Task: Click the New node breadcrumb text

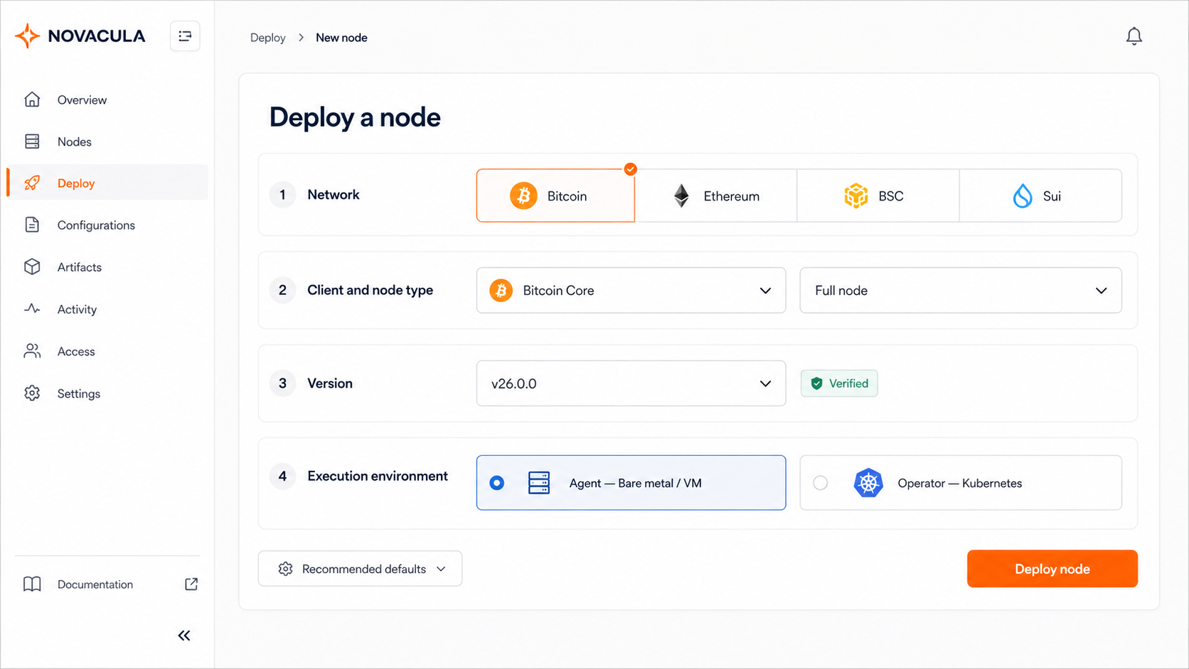Action: [x=341, y=38]
